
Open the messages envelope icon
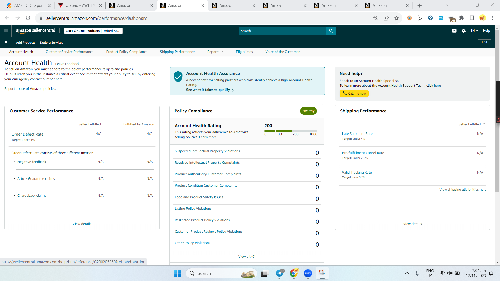click(454, 31)
